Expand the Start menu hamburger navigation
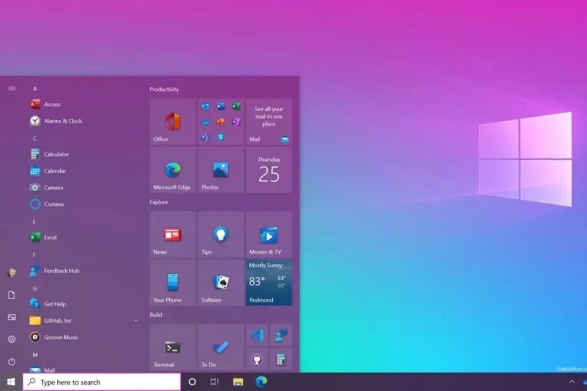The image size is (587, 391). coord(11,89)
